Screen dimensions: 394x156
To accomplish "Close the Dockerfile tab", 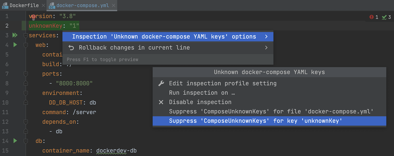I will (43, 5).
